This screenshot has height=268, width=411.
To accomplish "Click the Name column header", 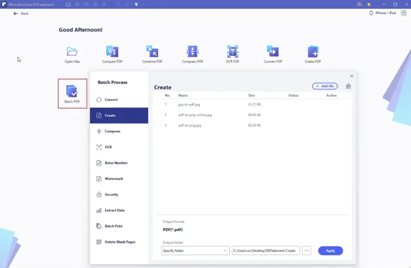I will click(x=183, y=95).
